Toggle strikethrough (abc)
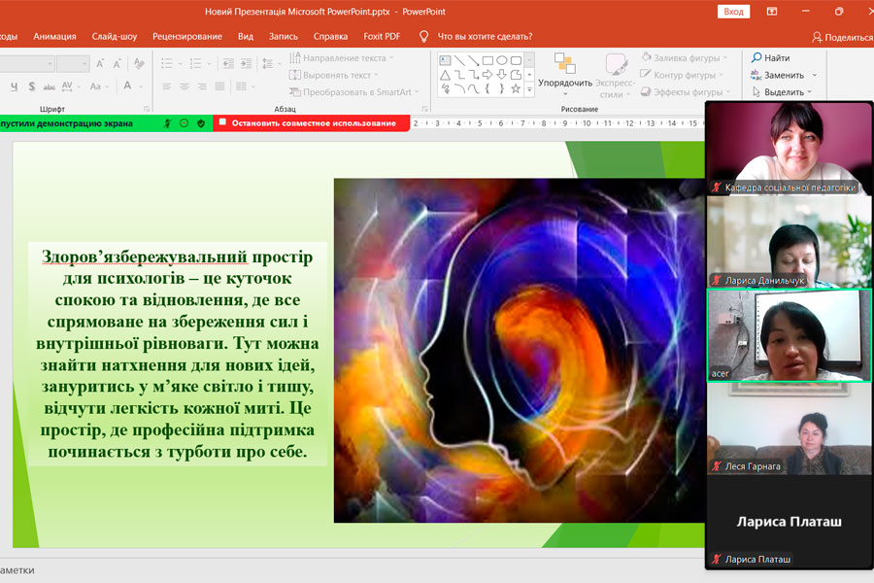 coord(50,86)
